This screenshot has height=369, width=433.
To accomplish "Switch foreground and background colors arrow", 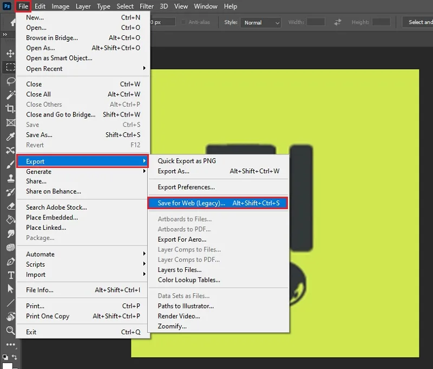I will point(15,357).
